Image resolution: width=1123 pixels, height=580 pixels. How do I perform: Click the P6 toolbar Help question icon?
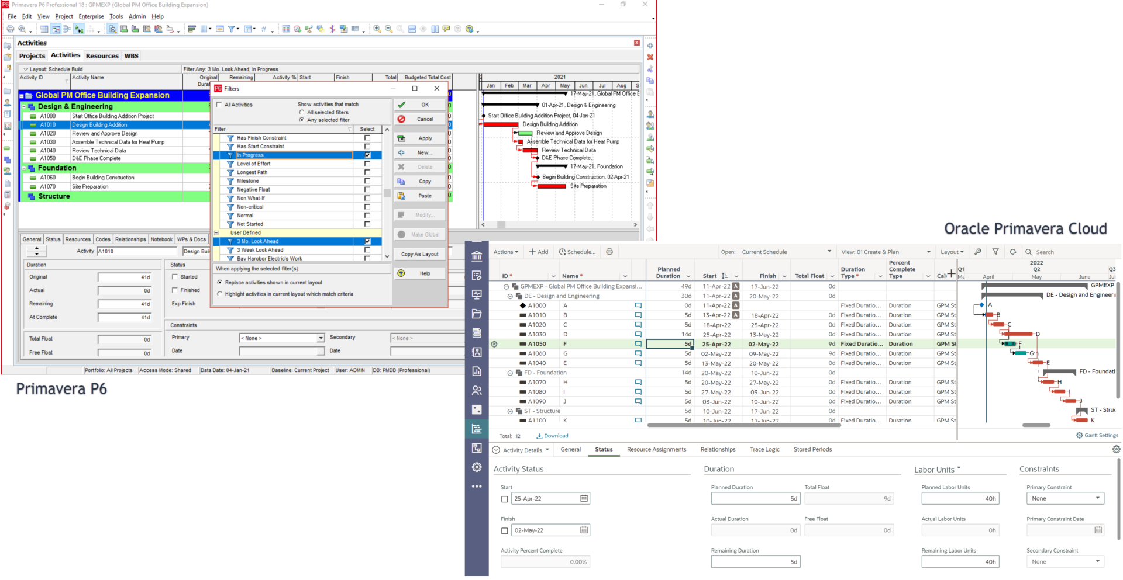[x=469, y=29]
